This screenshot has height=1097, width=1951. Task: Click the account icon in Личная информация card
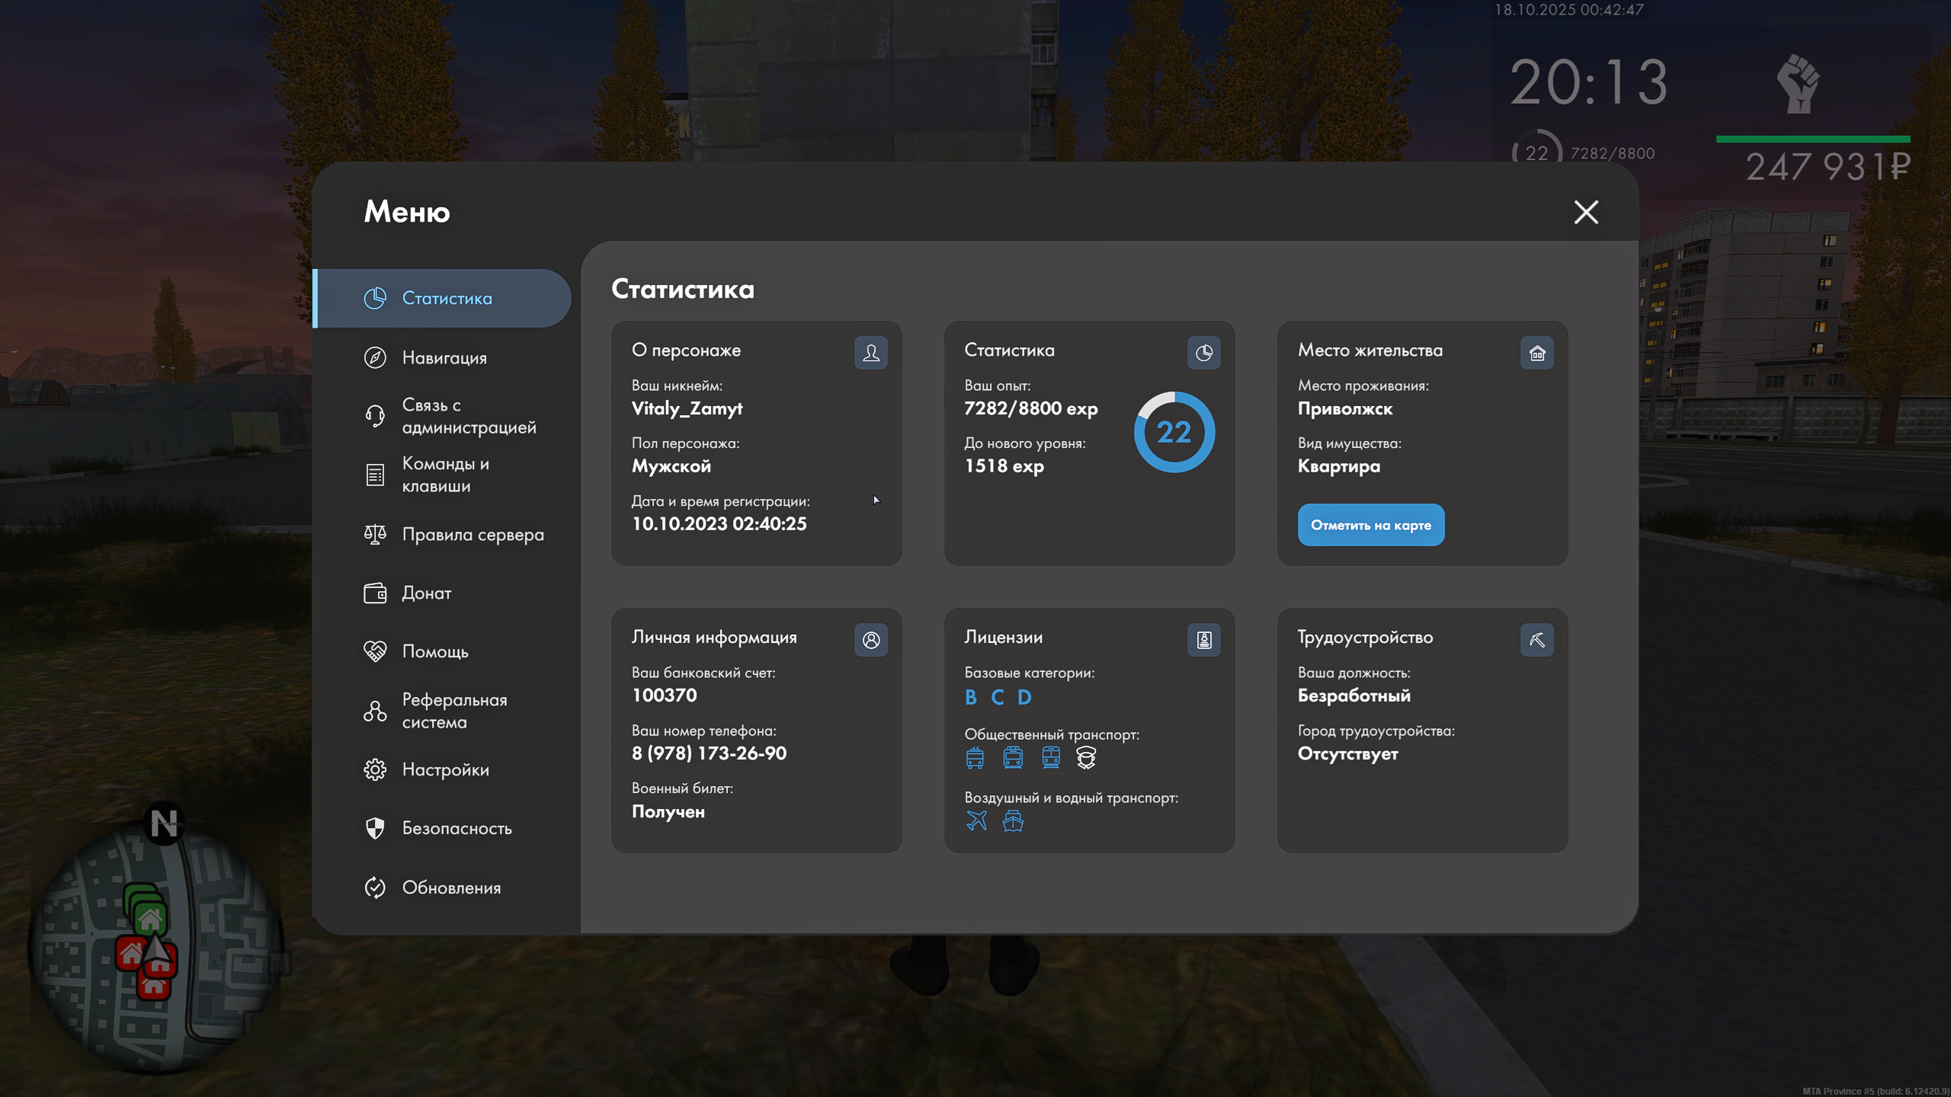(x=870, y=640)
